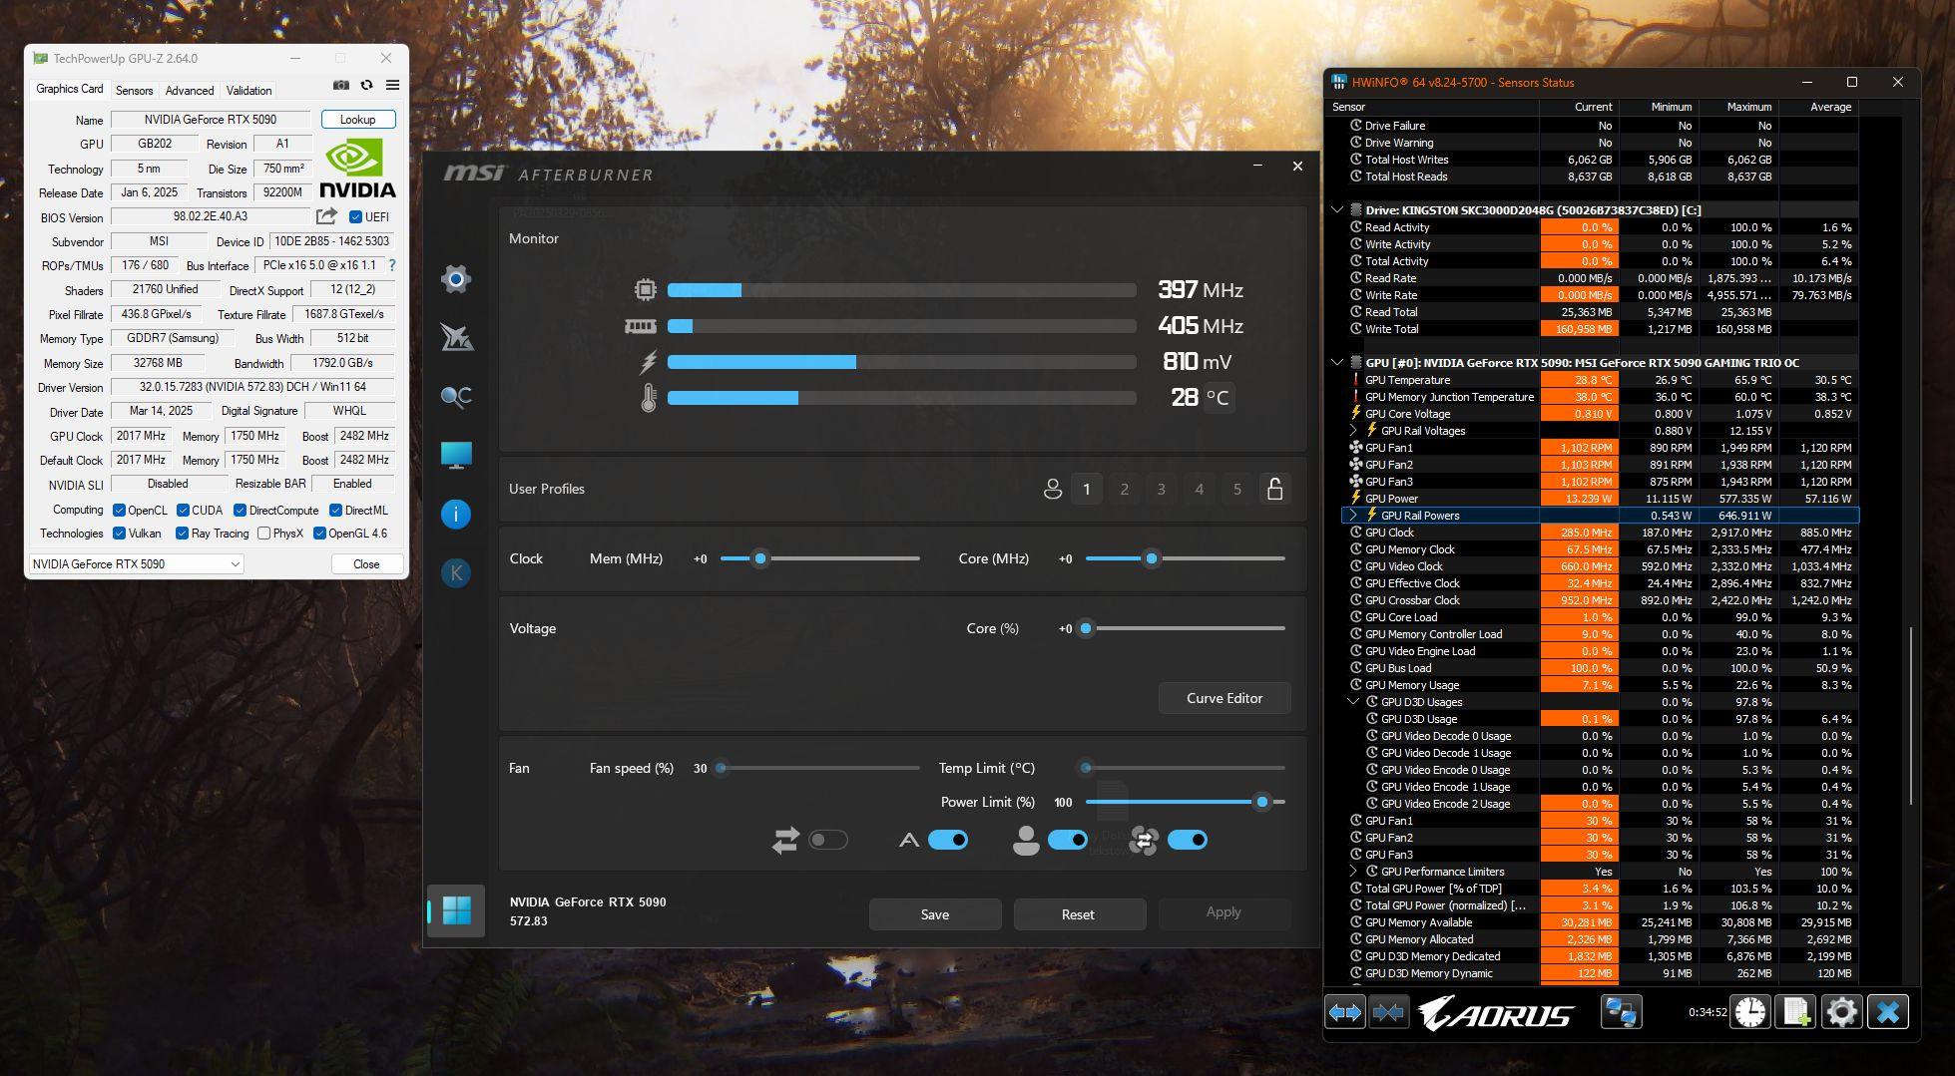Open Afterburner settings gear icon
Viewport: 1955px width, 1076px height.
456,279
